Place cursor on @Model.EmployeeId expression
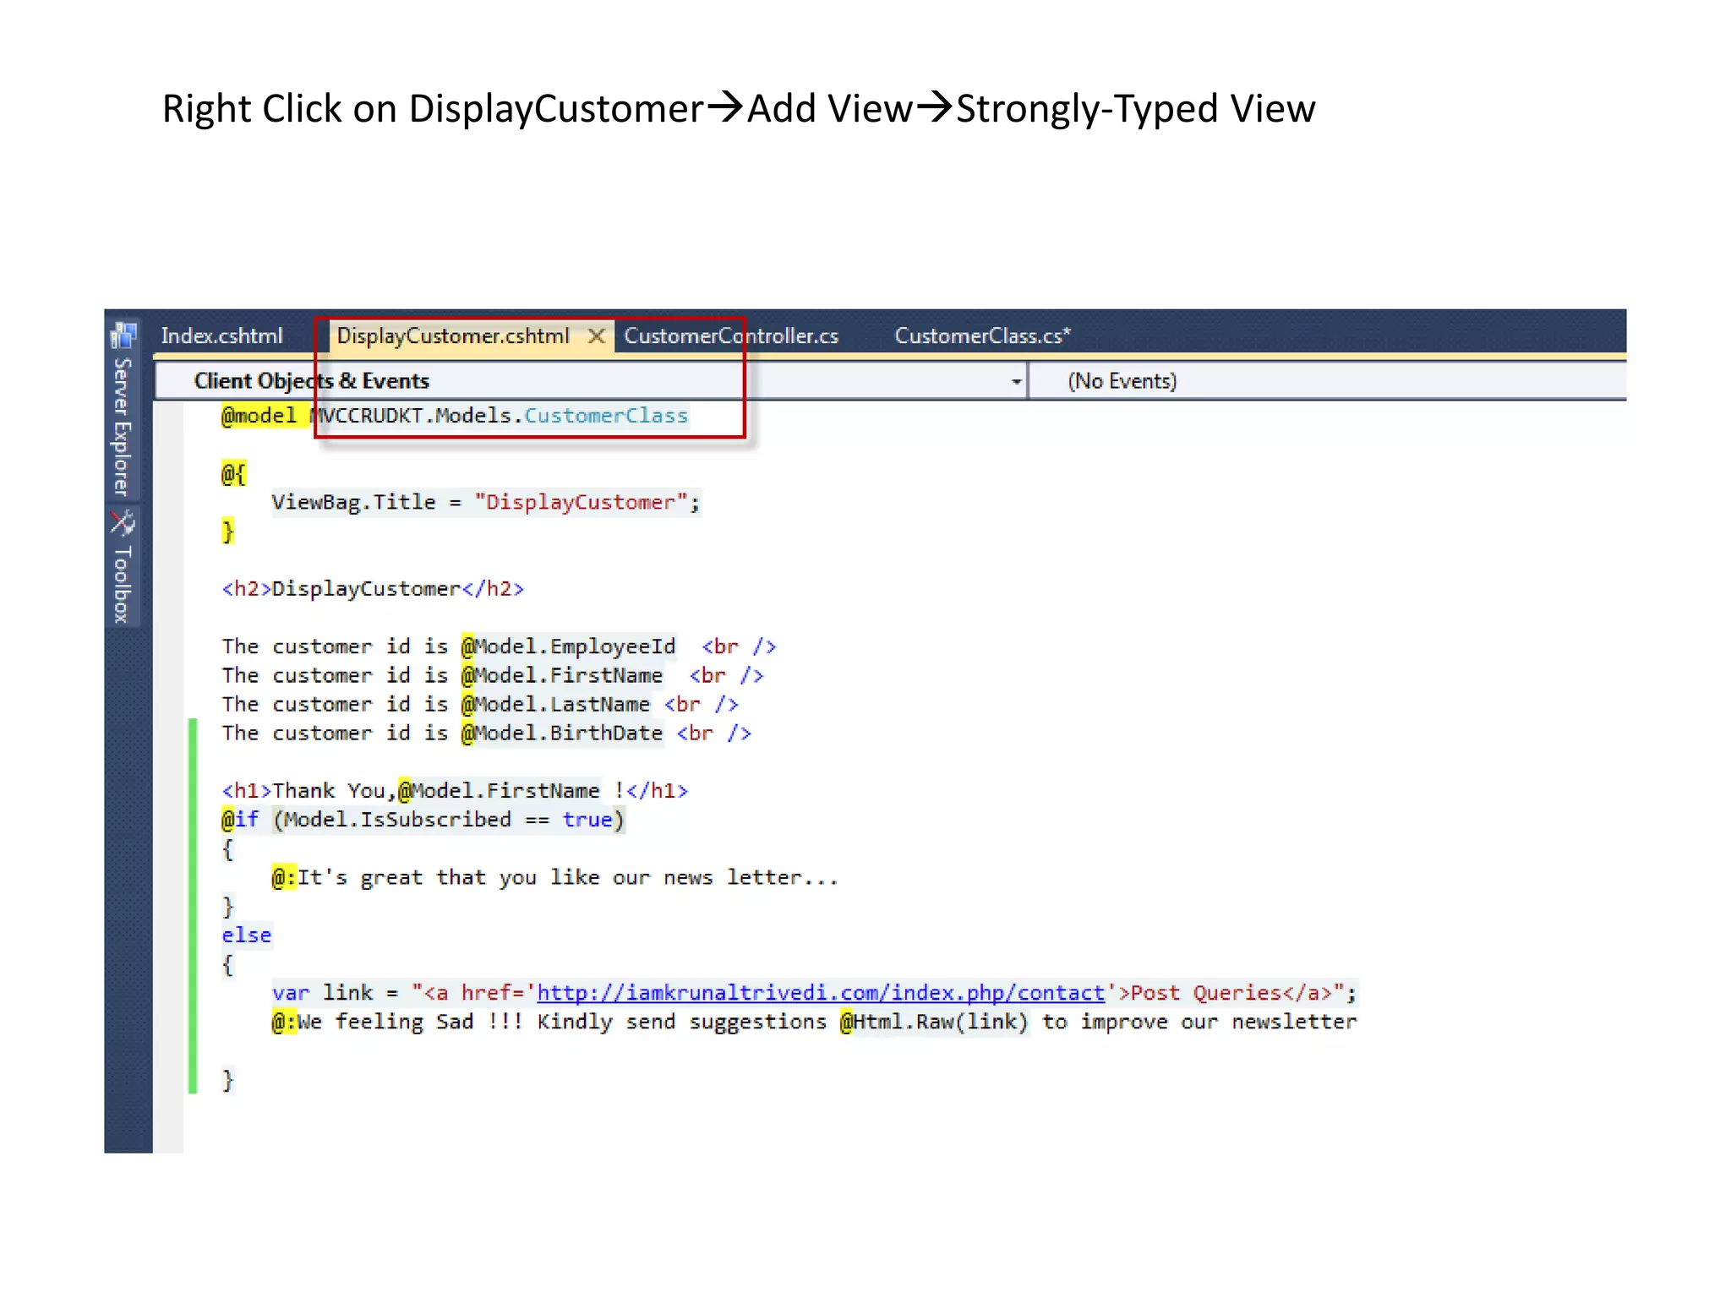Image resolution: width=1731 pixels, height=1298 pixels. point(569,647)
